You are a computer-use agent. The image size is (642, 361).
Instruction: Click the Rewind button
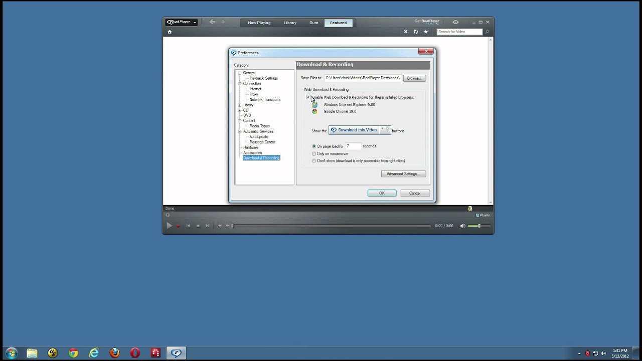tap(220, 226)
